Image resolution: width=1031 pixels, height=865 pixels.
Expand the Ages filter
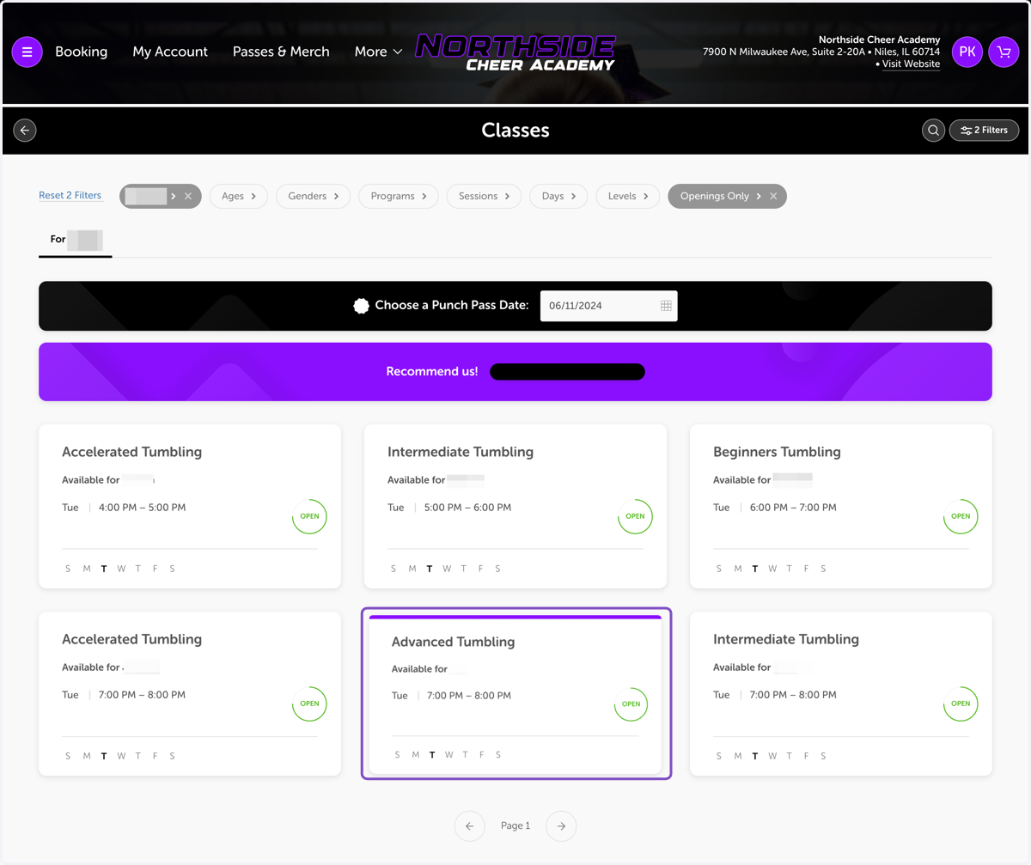[239, 196]
